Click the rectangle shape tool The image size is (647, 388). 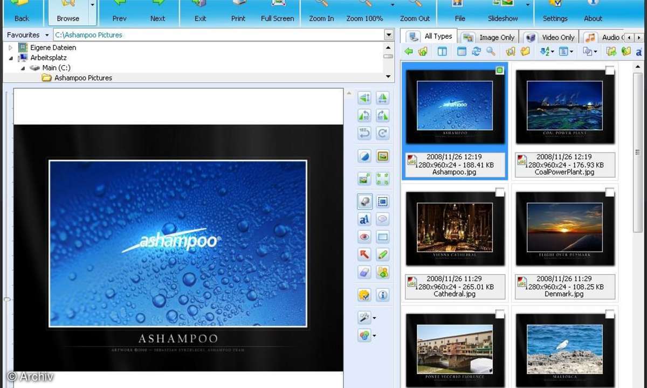coord(382,237)
